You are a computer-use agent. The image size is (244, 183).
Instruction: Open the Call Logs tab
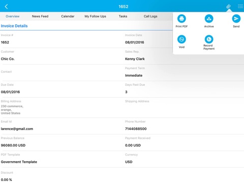(x=150, y=16)
